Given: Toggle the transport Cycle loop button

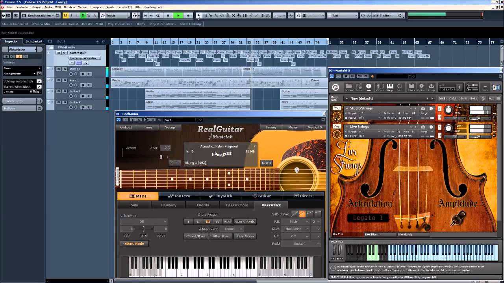Looking at the screenshot, I should [158, 16].
